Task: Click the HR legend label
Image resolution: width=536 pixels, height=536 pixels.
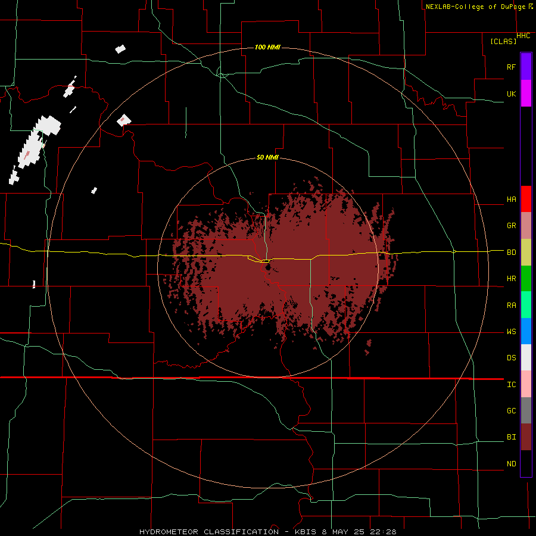Action: click(511, 279)
